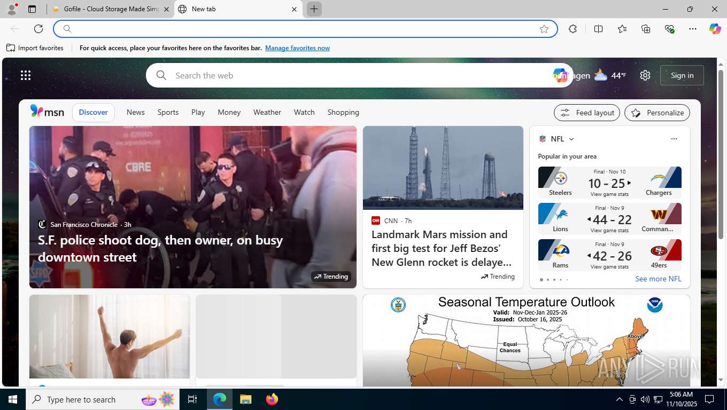The width and height of the screenshot is (727, 410).
Task: Open the Extensions puzzle icon
Action: pos(573,29)
